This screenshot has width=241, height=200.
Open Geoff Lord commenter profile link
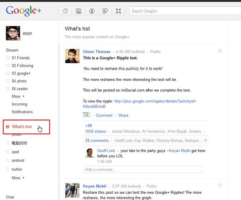click(106, 151)
